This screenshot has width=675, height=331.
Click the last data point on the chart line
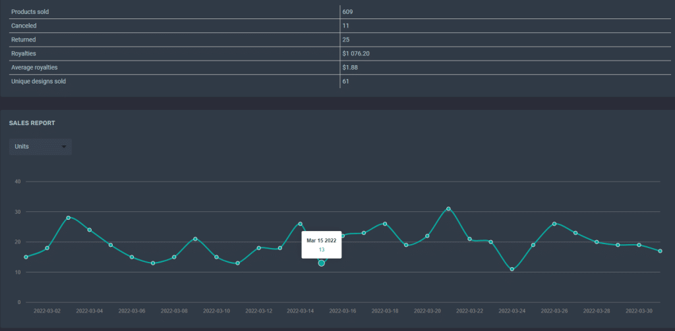(x=660, y=251)
